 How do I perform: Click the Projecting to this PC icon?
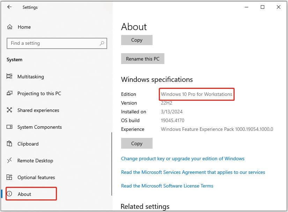[10, 93]
